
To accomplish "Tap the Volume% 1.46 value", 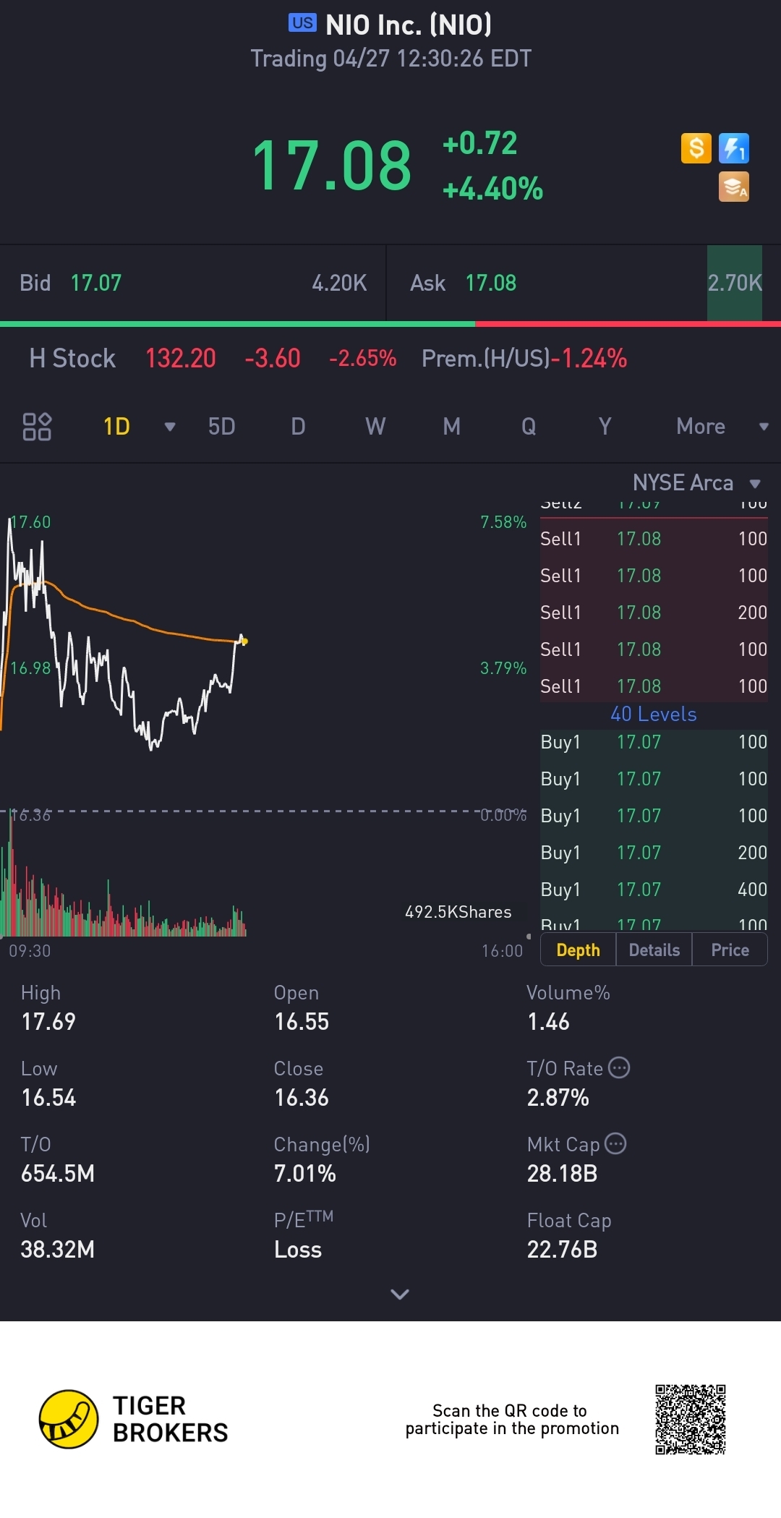I will click(x=548, y=1021).
